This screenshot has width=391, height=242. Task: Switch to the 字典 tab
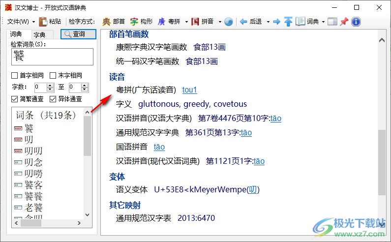tap(40, 35)
